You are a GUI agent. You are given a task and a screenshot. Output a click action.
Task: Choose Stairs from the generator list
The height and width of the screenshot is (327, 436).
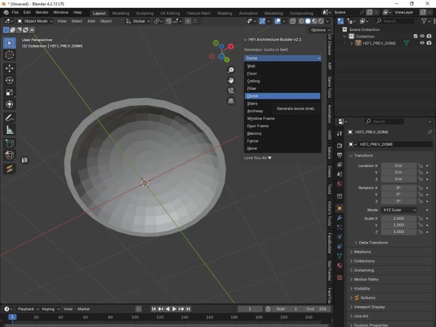pyautogui.click(x=253, y=103)
